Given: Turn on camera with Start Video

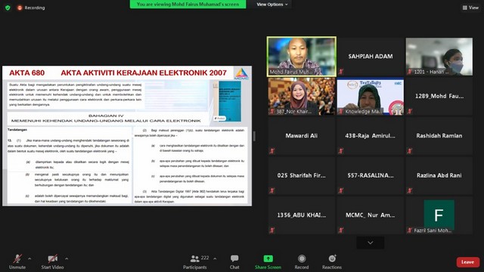Looking at the screenshot, I should tap(52, 258).
